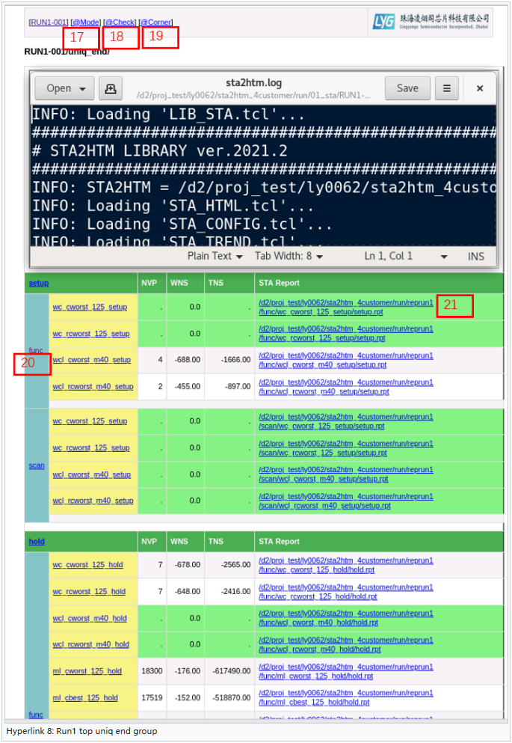Open the ml_cworst_125_hold corner link
Viewport: 512px width, 743px height.
(x=87, y=671)
